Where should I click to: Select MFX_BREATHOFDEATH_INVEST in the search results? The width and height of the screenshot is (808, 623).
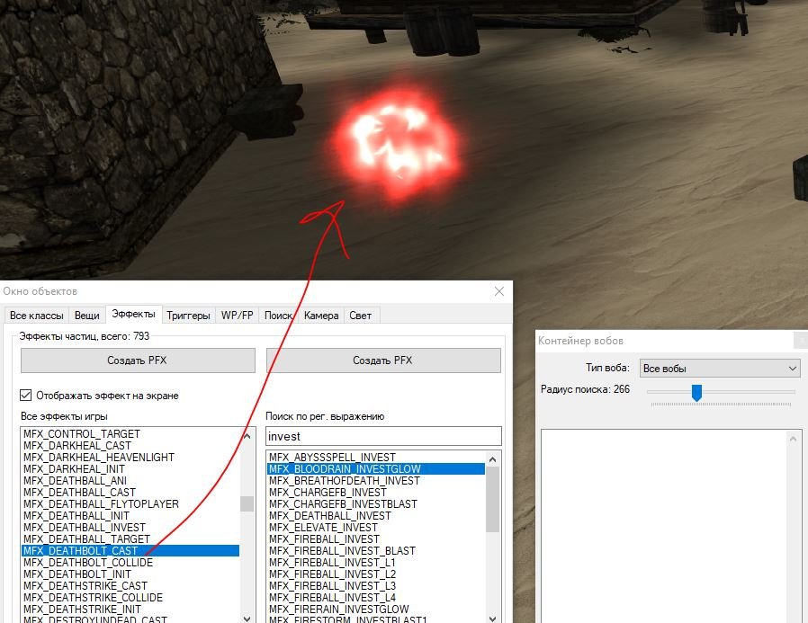[344, 481]
